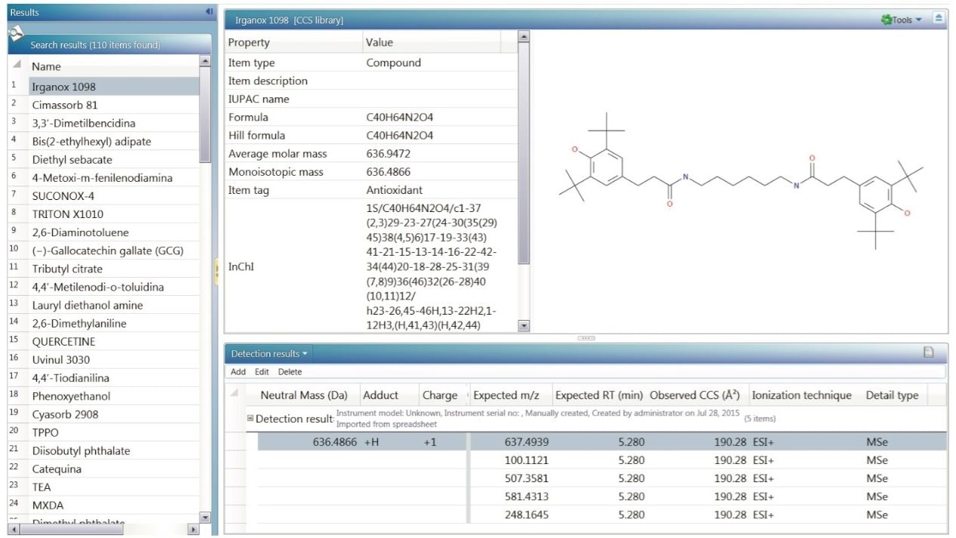The width and height of the screenshot is (956, 538).
Task: Select Phenoxyethanol row
Action: pyautogui.click(x=114, y=395)
